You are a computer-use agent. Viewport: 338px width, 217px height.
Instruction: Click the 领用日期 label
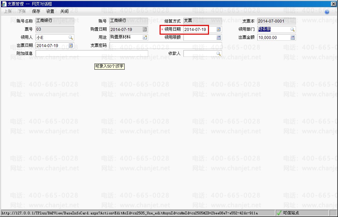pyautogui.click(x=172, y=29)
